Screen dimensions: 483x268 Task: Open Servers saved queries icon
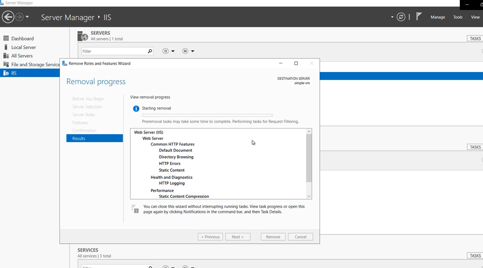coord(185,51)
